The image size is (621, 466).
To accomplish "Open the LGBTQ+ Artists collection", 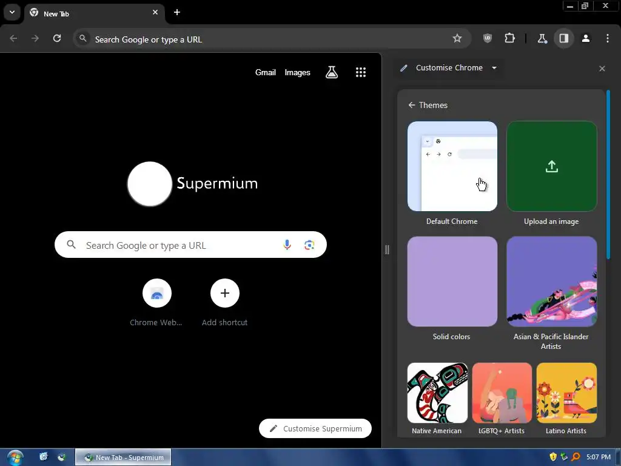I will click(502, 393).
